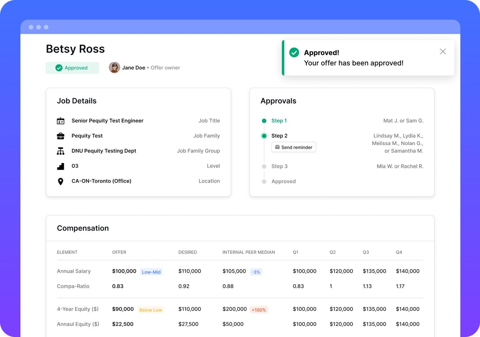Click the Job Family Group org-chart icon
The width and height of the screenshot is (480, 337).
point(60,151)
